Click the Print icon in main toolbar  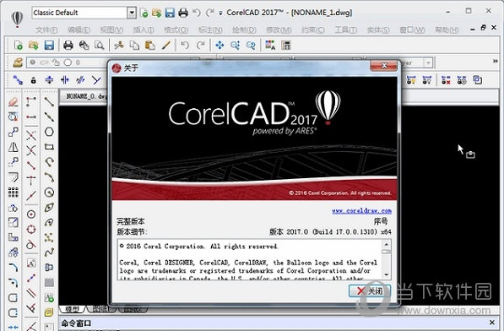point(68,46)
